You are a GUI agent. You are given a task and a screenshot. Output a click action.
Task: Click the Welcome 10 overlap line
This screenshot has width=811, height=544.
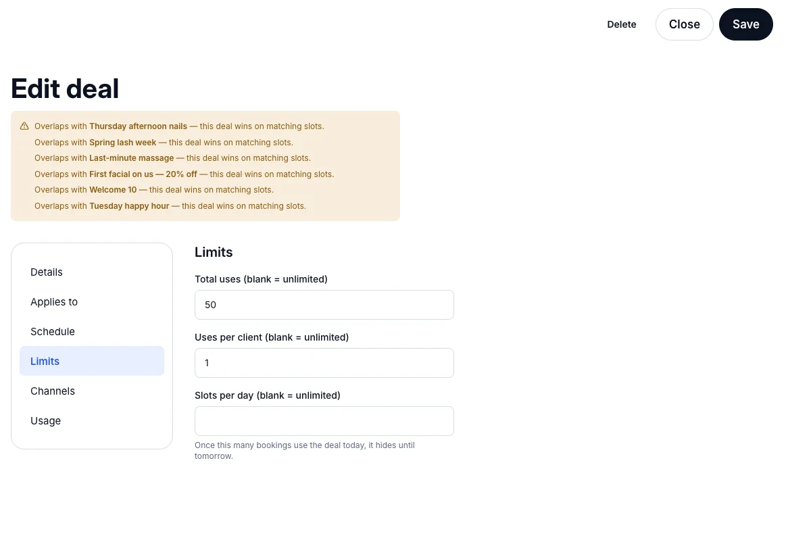(154, 190)
